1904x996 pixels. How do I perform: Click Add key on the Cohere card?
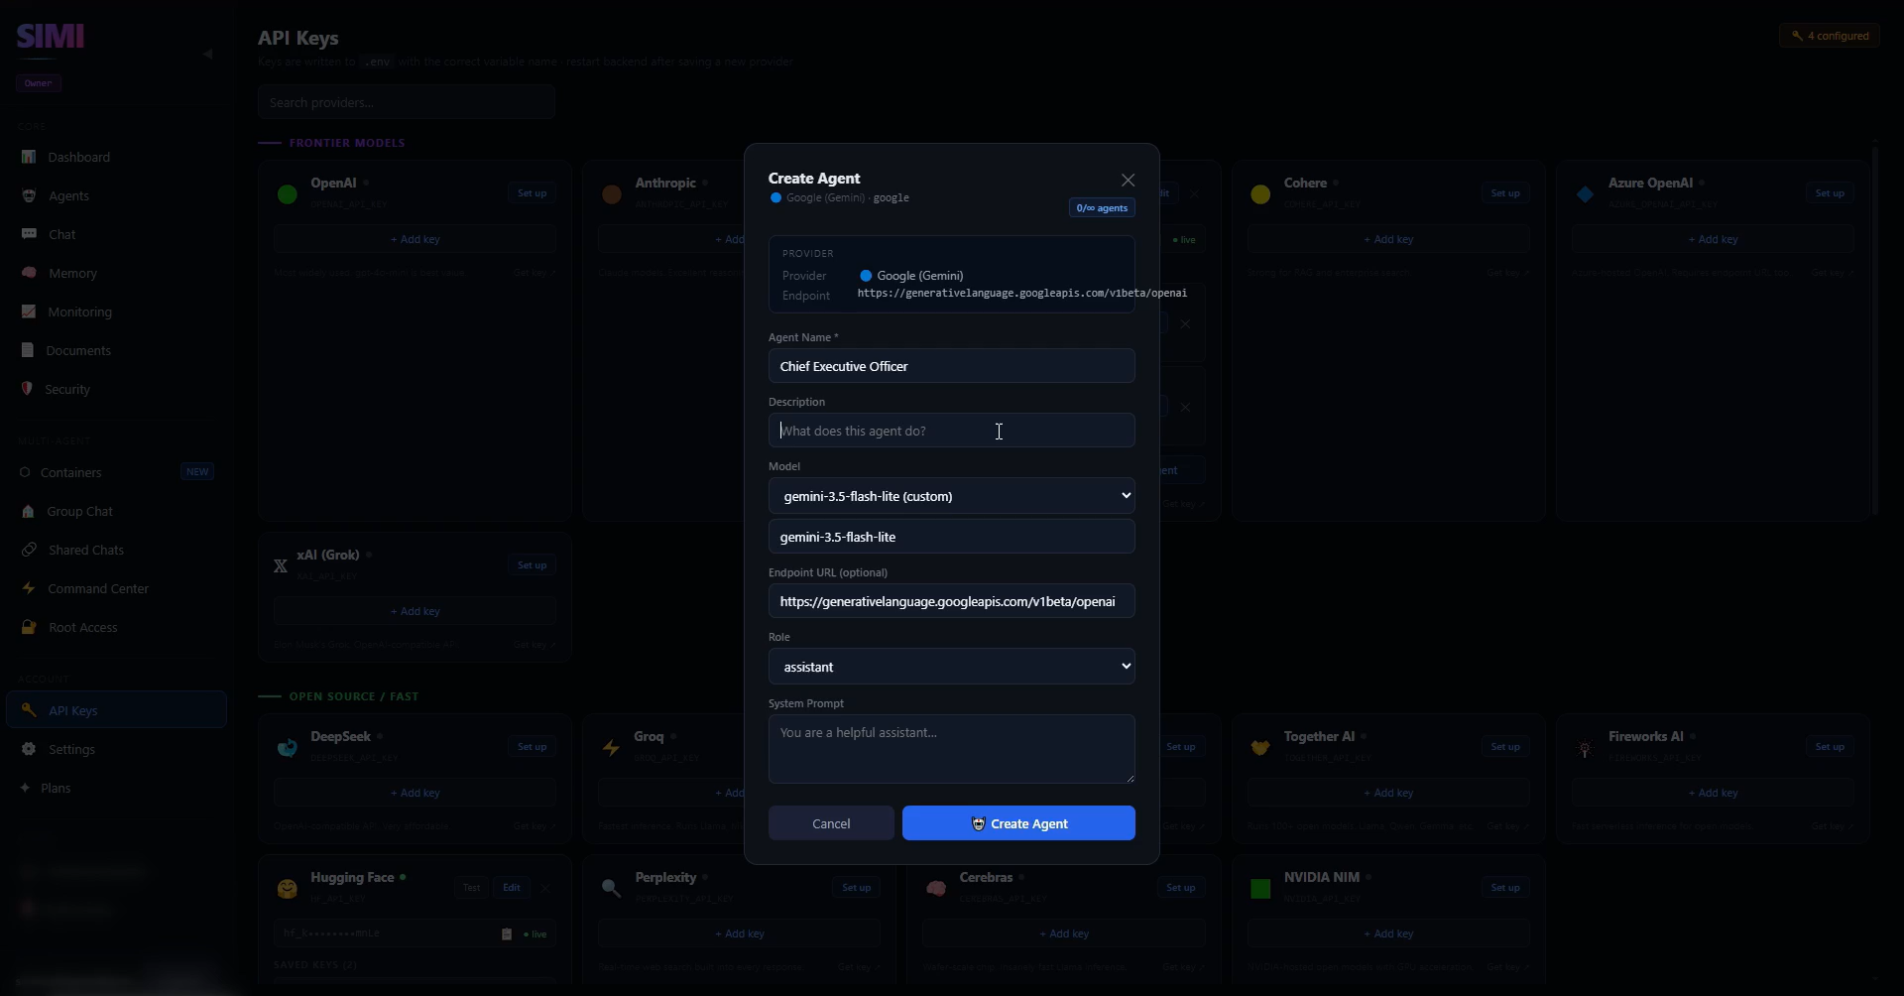[x=1388, y=239]
